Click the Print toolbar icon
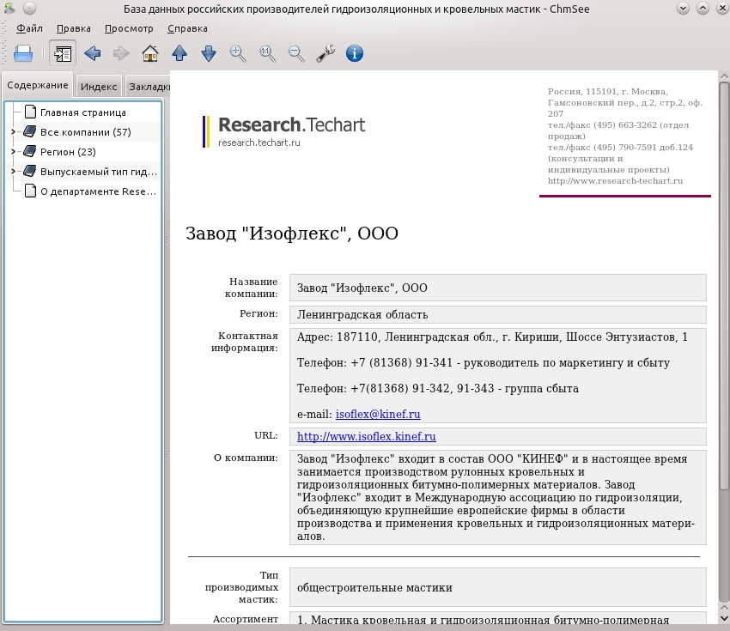The image size is (730, 631). coord(23,53)
